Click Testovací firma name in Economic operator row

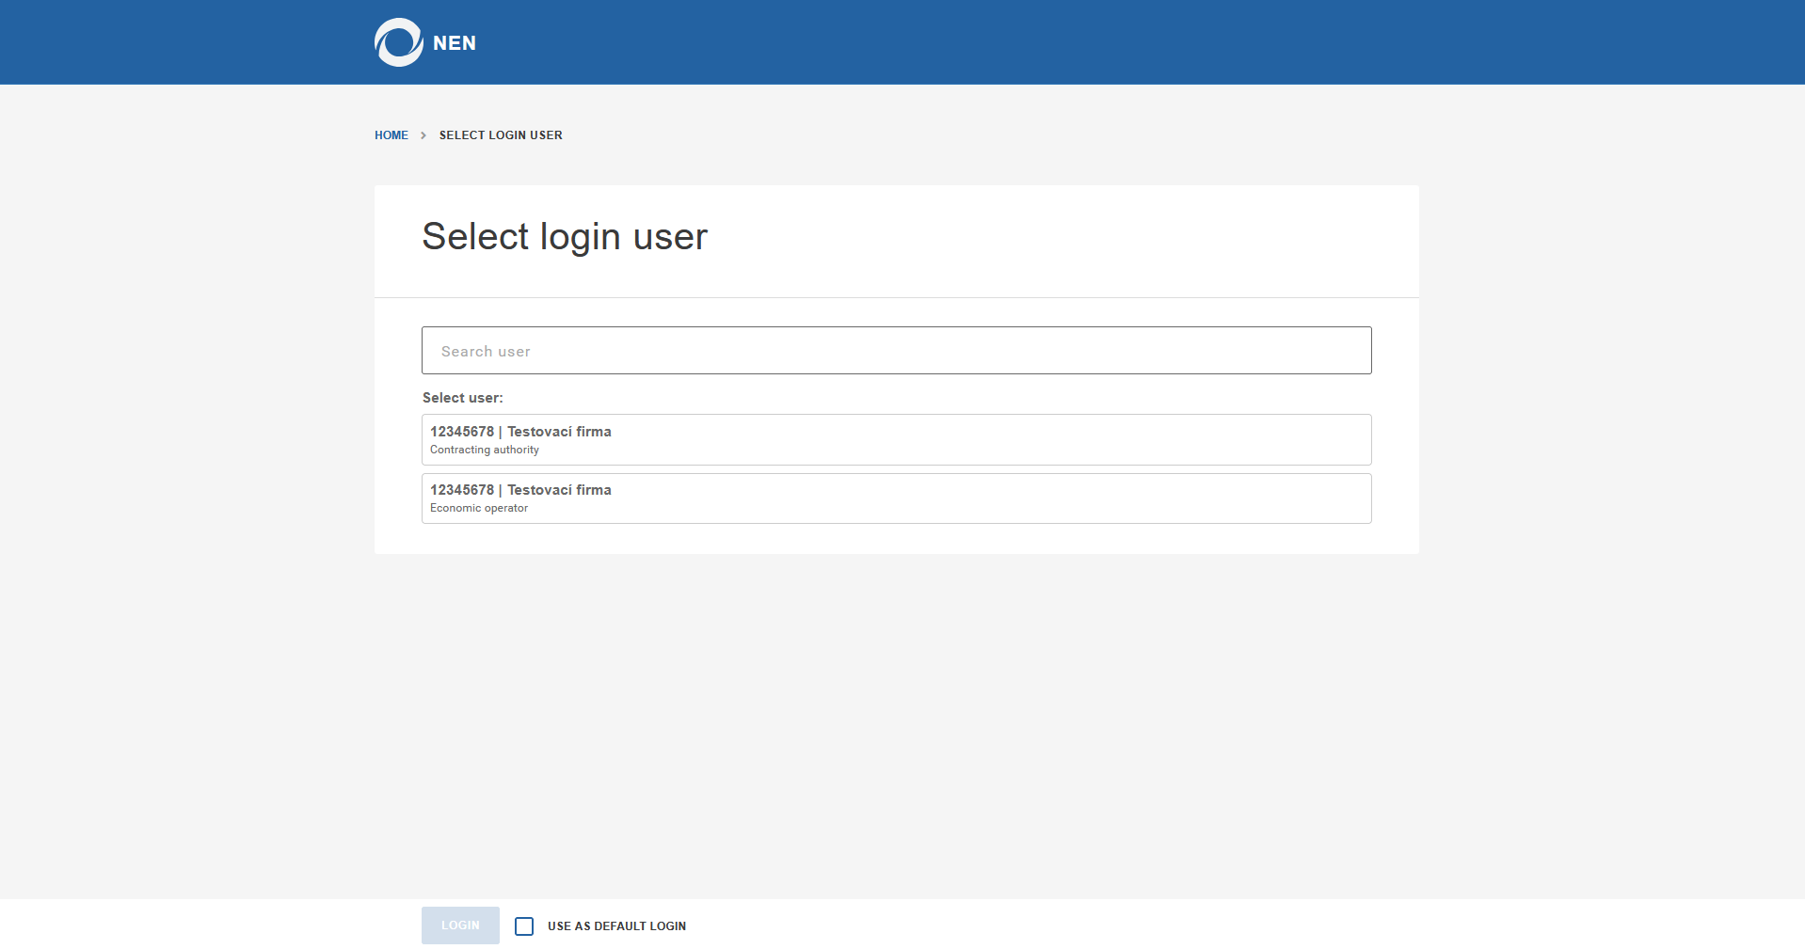tap(559, 490)
